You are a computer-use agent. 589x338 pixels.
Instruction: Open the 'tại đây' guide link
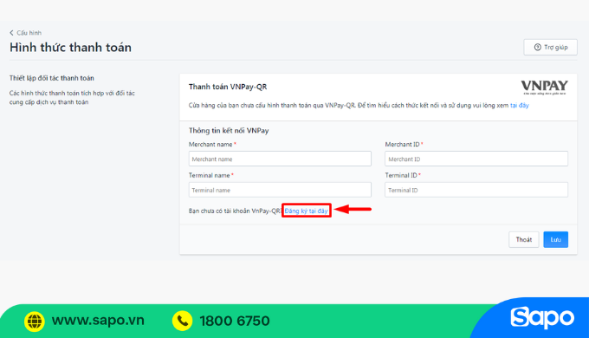tap(519, 105)
